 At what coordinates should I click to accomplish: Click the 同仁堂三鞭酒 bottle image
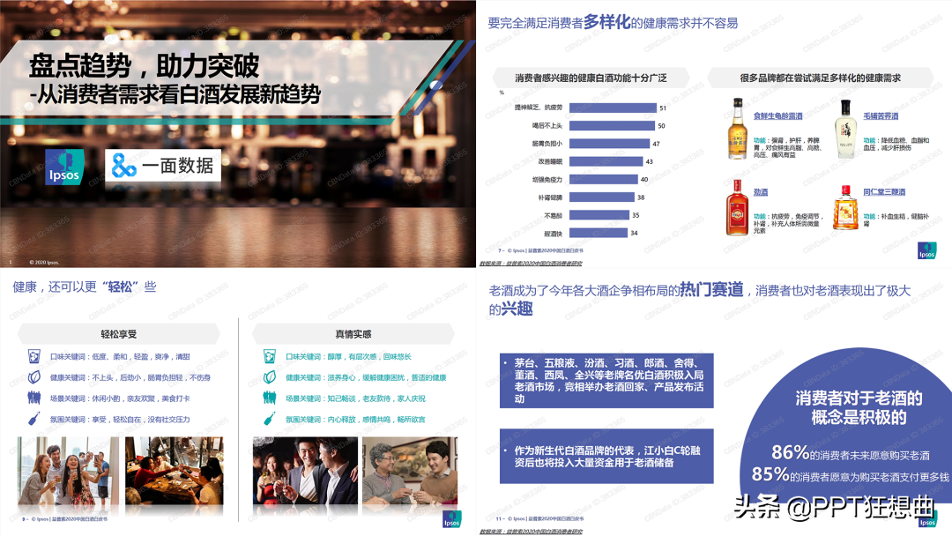pos(845,207)
